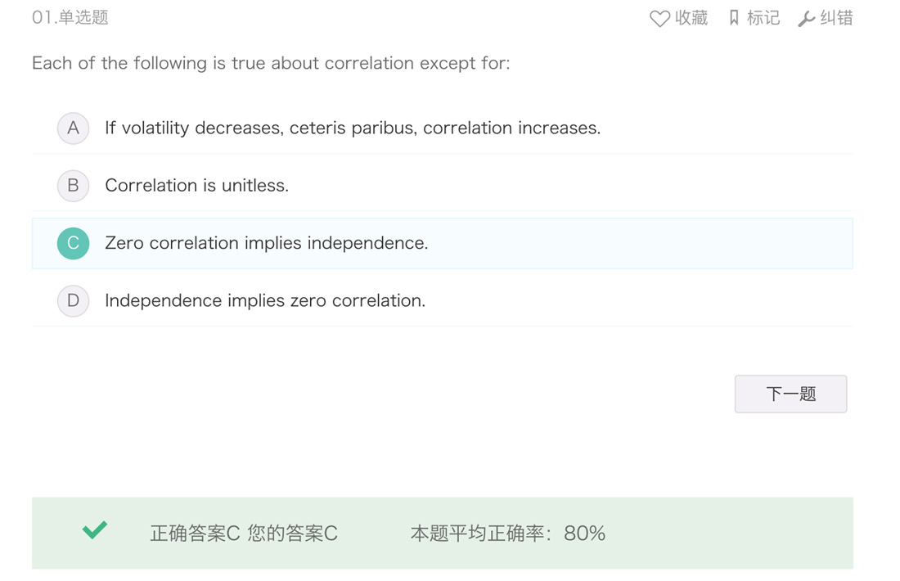Choose answer text about volatility decreasing
This screenshot has width=900, height=581.
(x=353, y=128)
